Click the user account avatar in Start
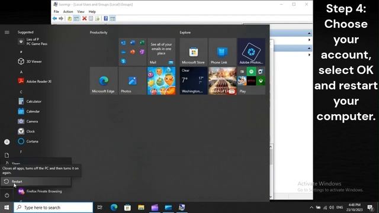Screen dimensions: 379x213 pos(7,142)
